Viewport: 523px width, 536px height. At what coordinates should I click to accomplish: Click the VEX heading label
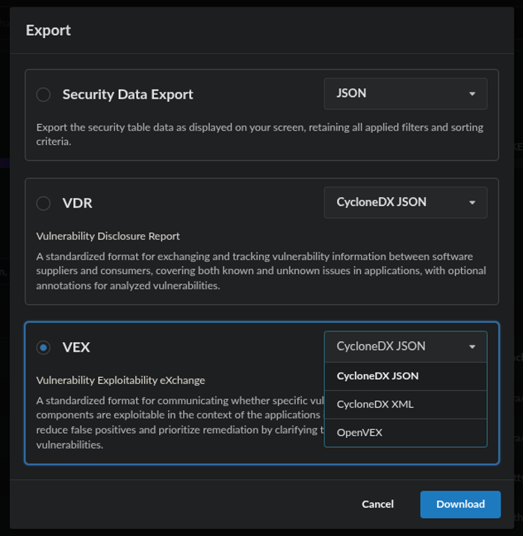76,347
